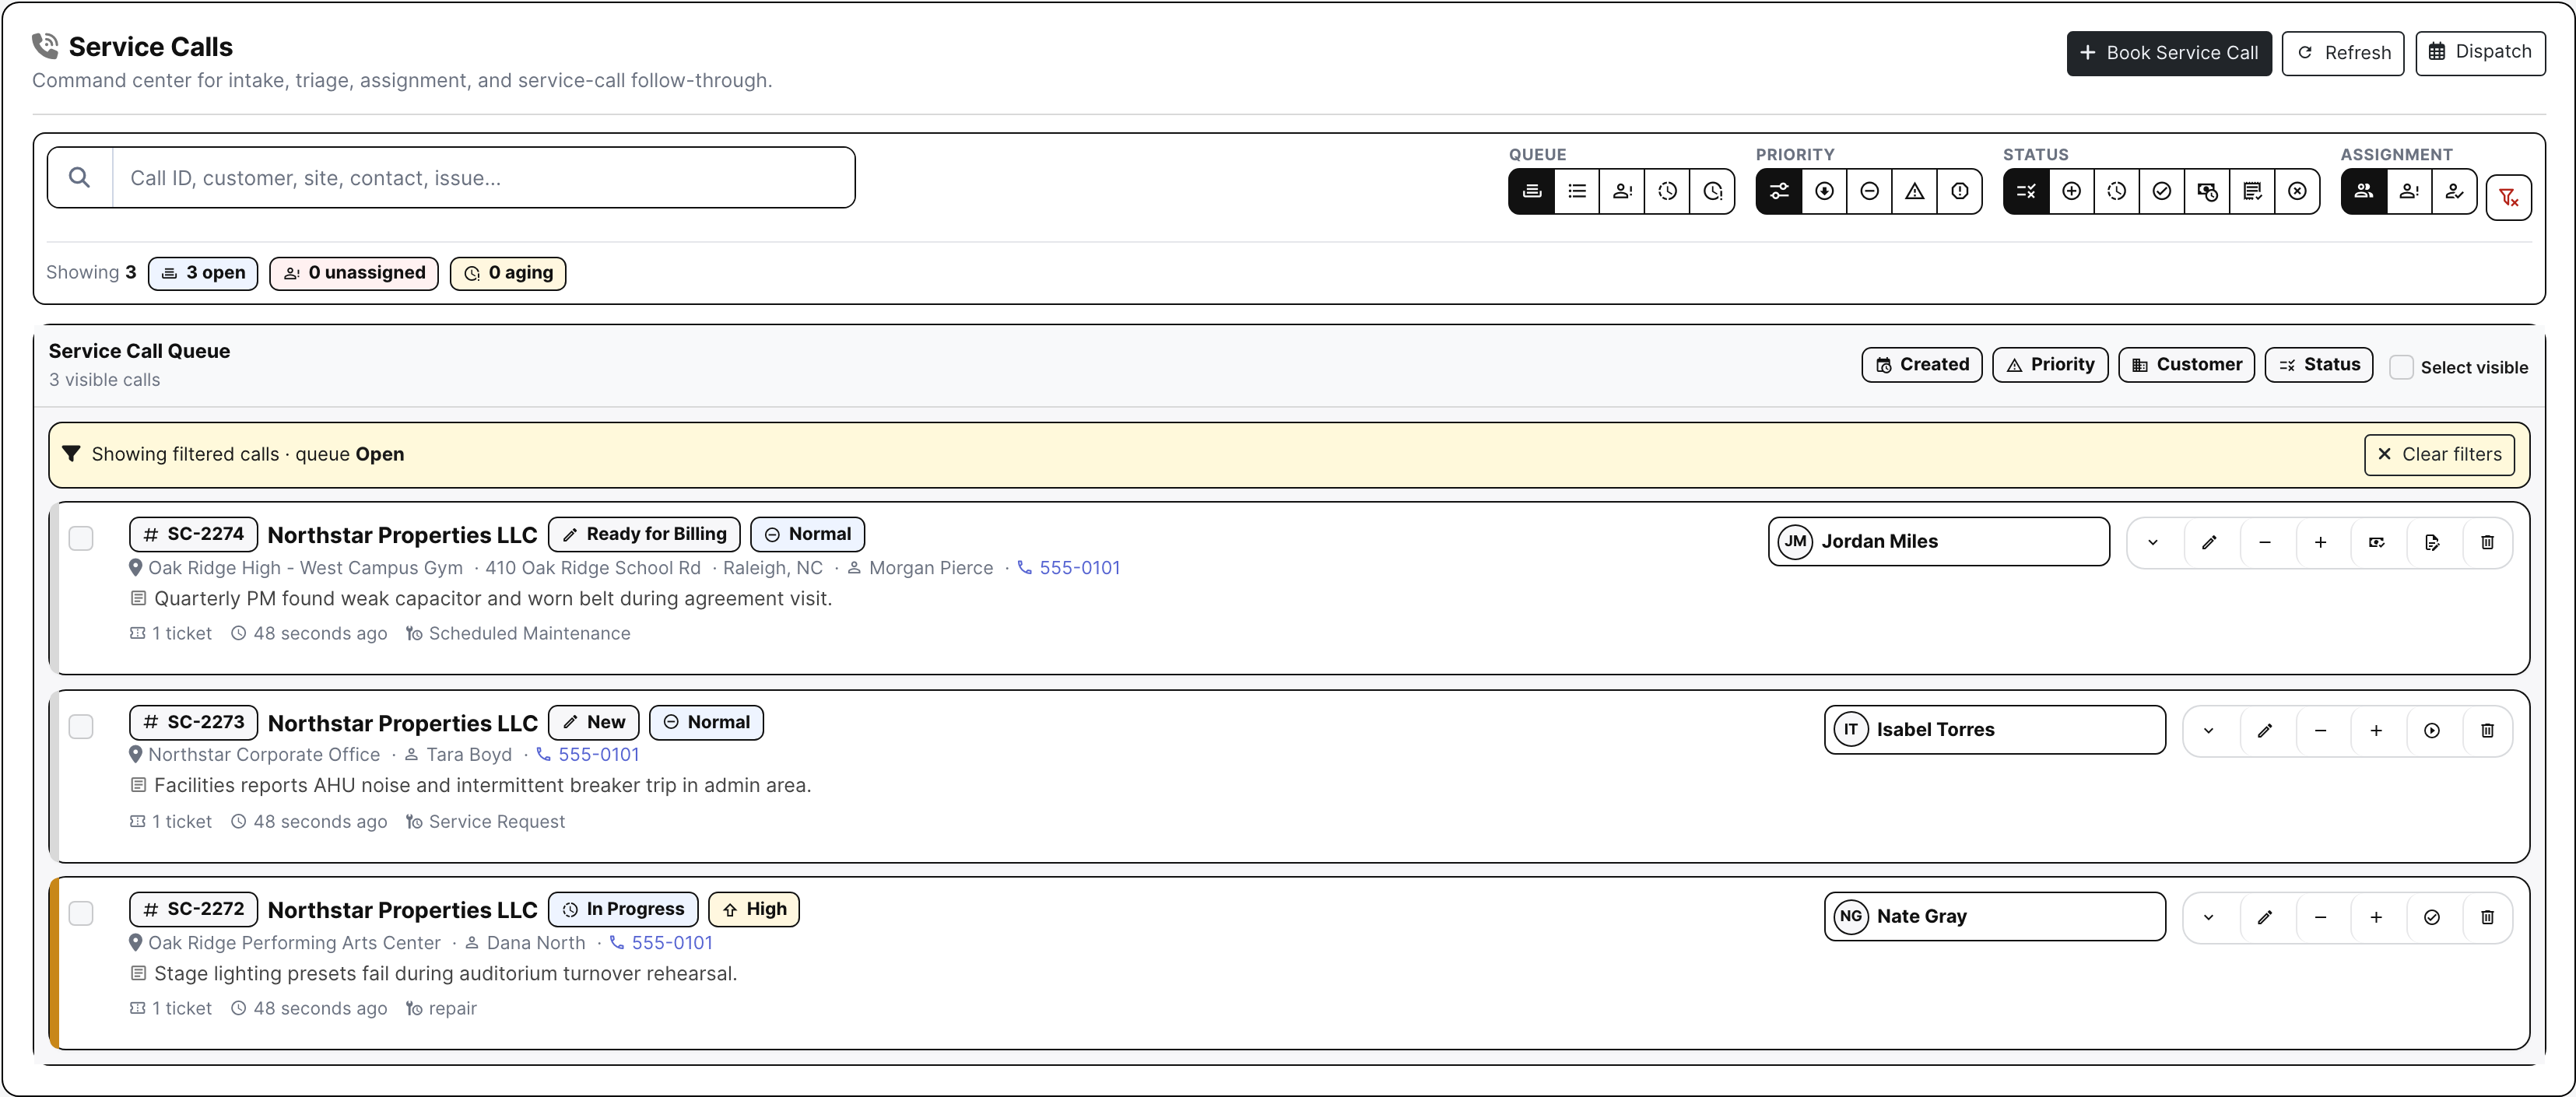Filter assignment by the person-check assigned icon
2576x1097 pixels.
click(x=2454, y=191)
